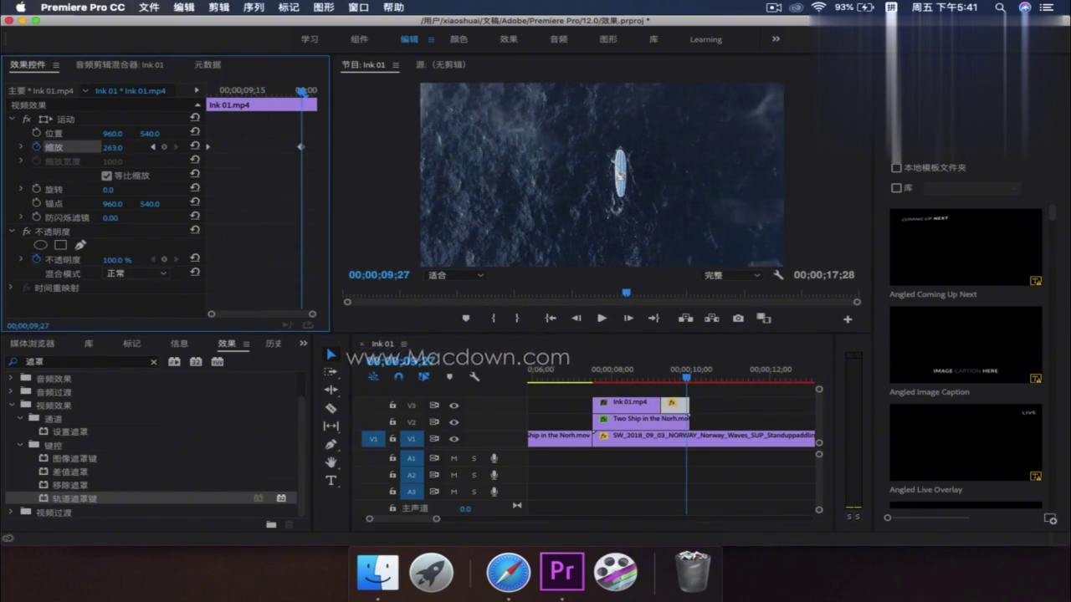The image size is (1071, 602).
Task: Select the Hand tool
Action: pos(331,462)
